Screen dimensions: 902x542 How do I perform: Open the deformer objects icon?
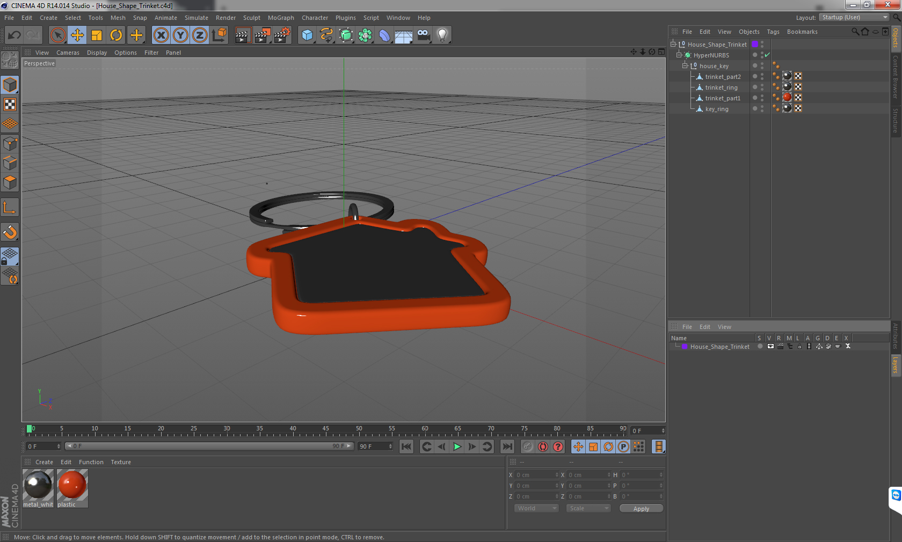384,35
